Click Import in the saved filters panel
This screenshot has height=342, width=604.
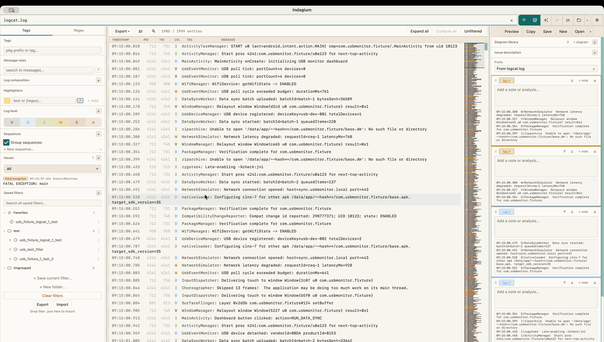point(62,304)
